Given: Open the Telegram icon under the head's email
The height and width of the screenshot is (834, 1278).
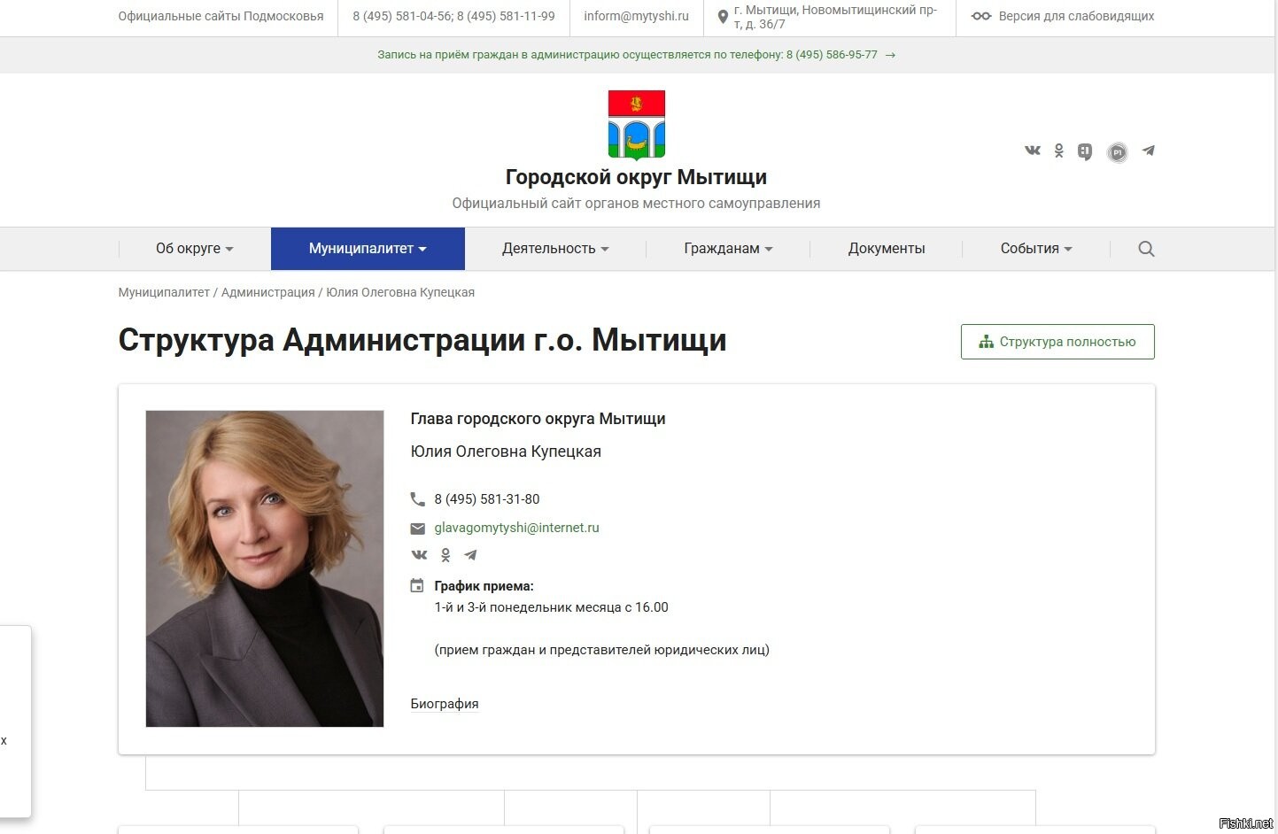Looking at the screenshot, I should [470, 555].
